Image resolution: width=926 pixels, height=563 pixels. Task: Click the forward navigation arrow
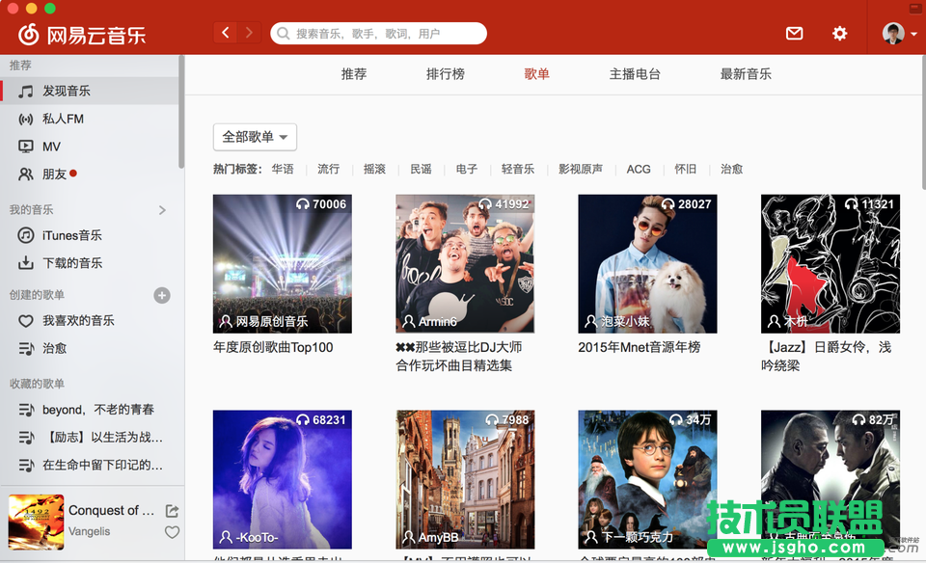pos(250,32)
